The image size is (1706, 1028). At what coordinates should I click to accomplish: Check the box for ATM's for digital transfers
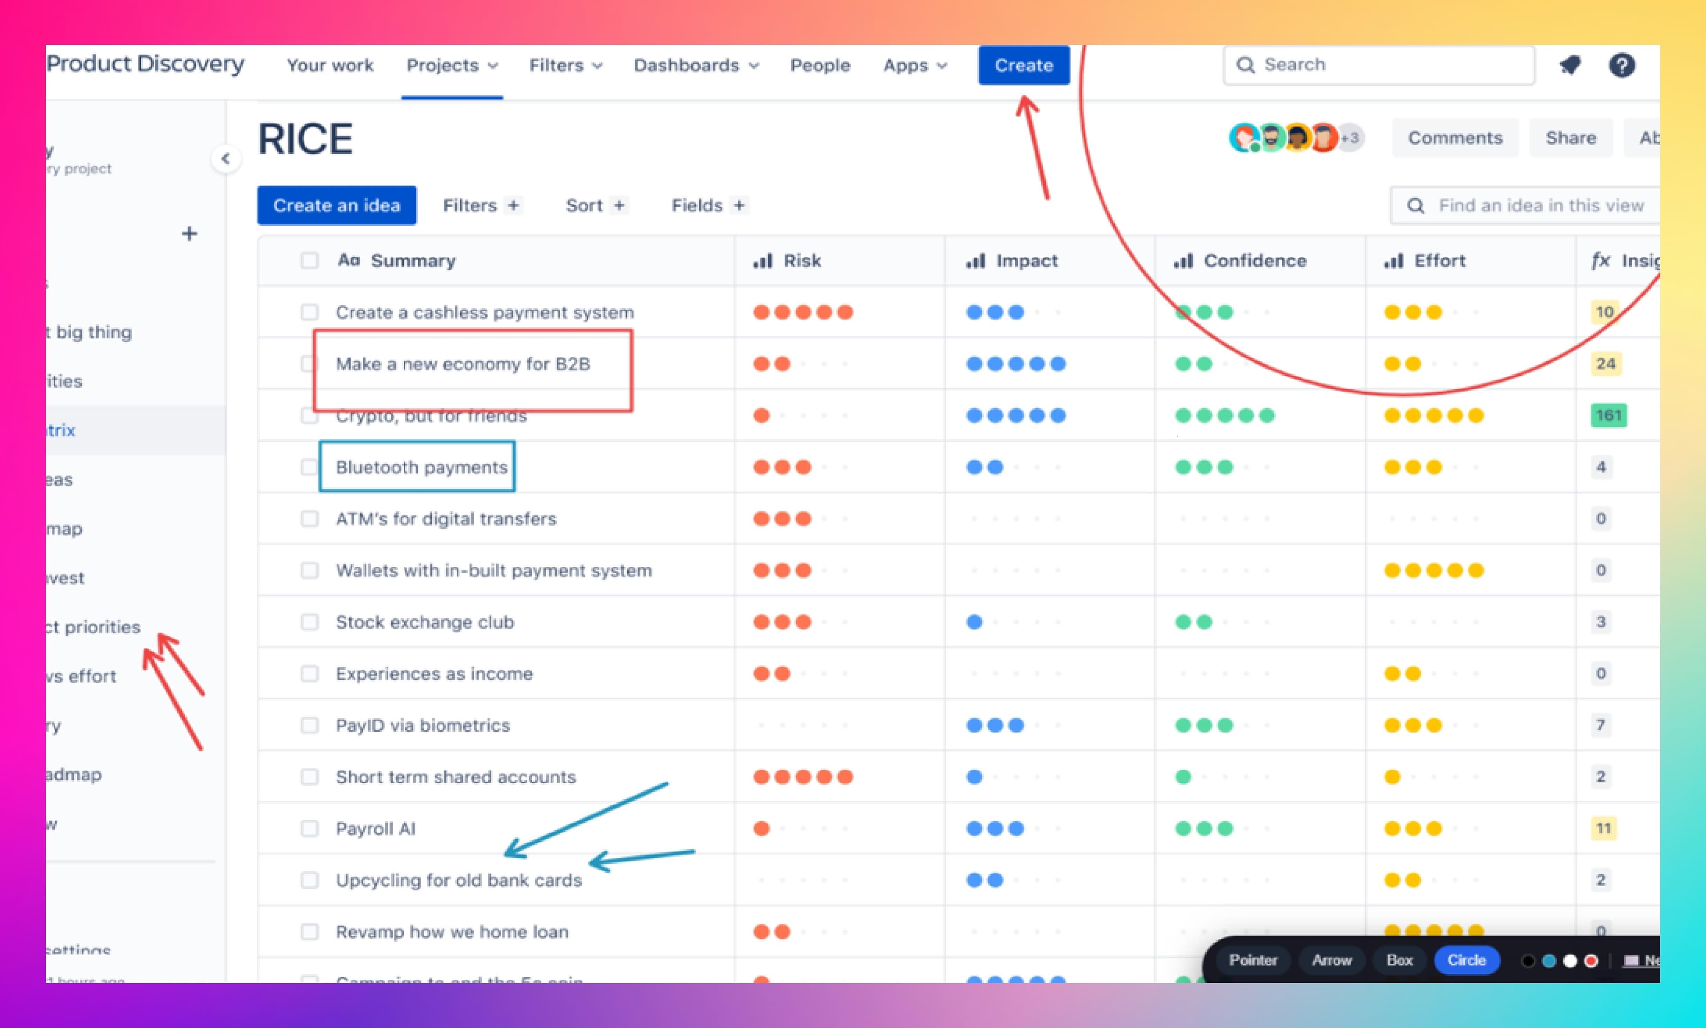click(310, 519)
